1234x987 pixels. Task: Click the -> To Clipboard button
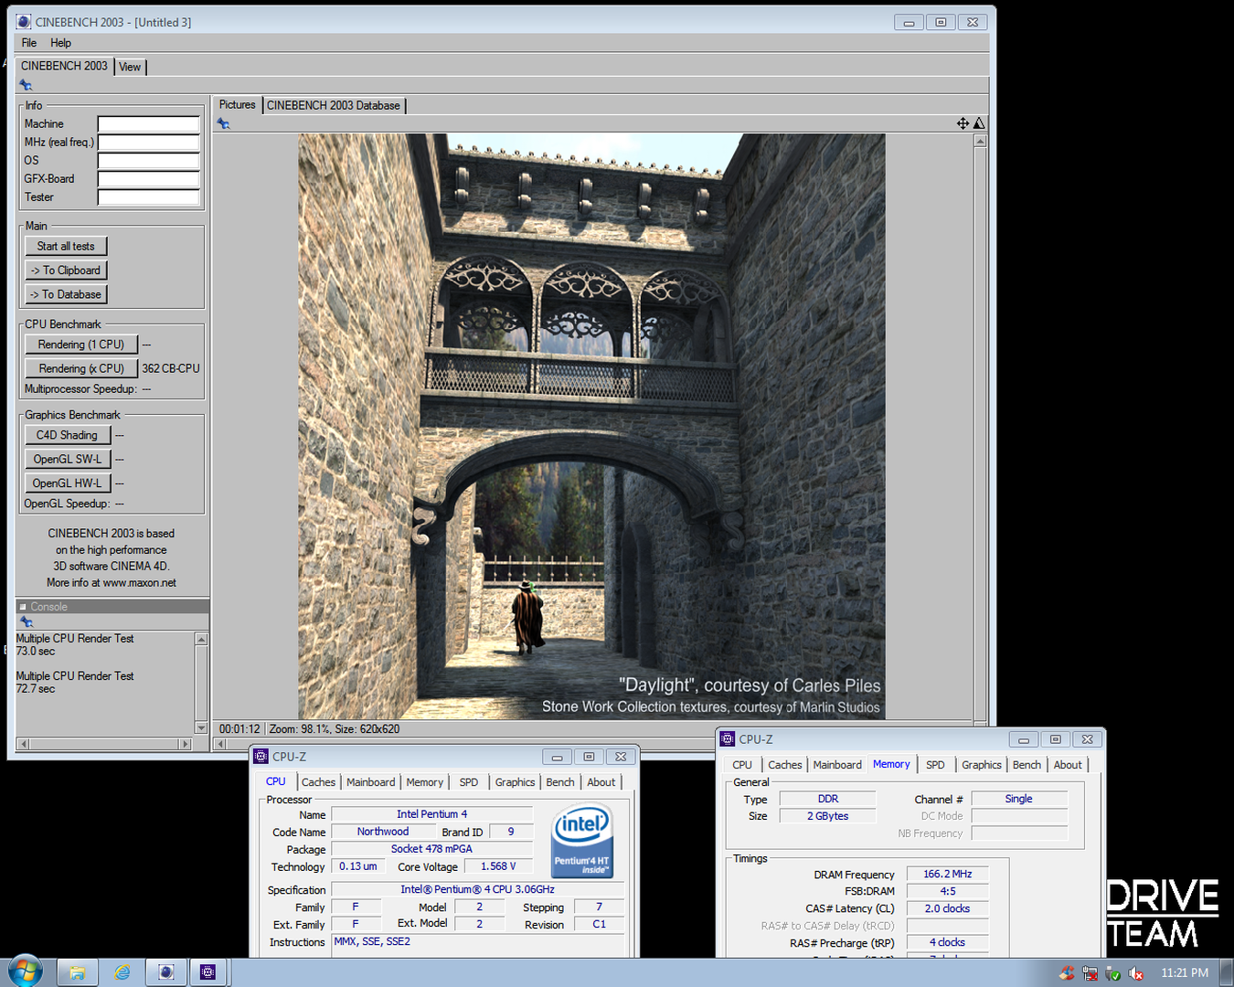coord(66,271)
